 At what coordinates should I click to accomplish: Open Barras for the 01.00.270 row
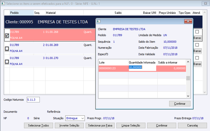(197, 64)
